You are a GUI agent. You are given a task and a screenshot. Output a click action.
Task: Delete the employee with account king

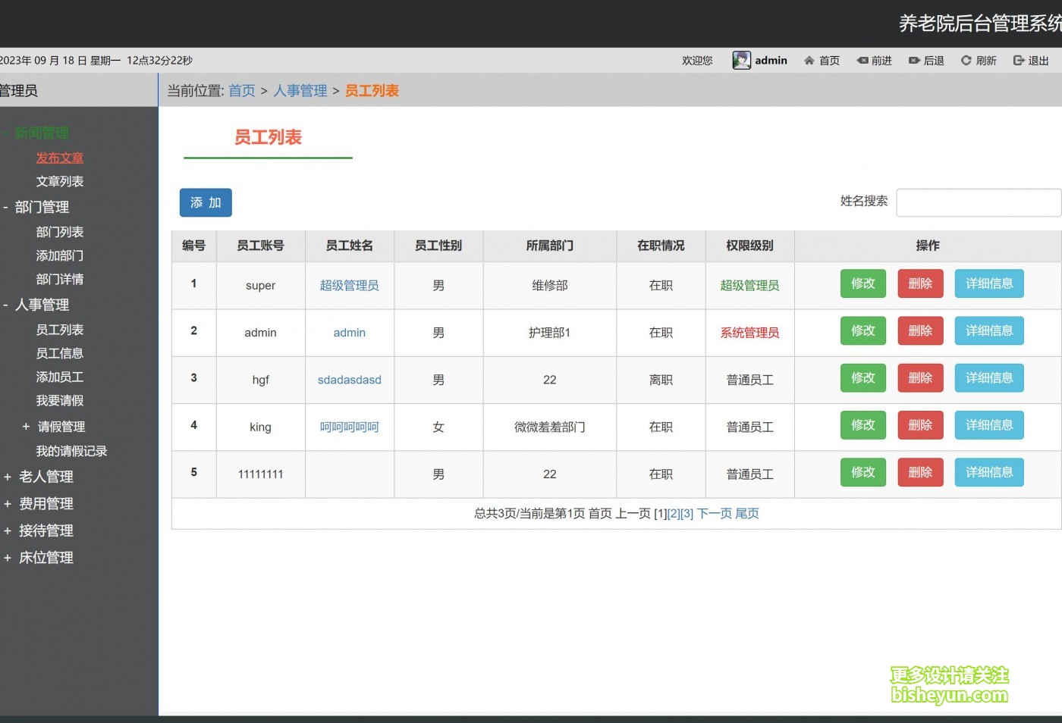point(920,425)
